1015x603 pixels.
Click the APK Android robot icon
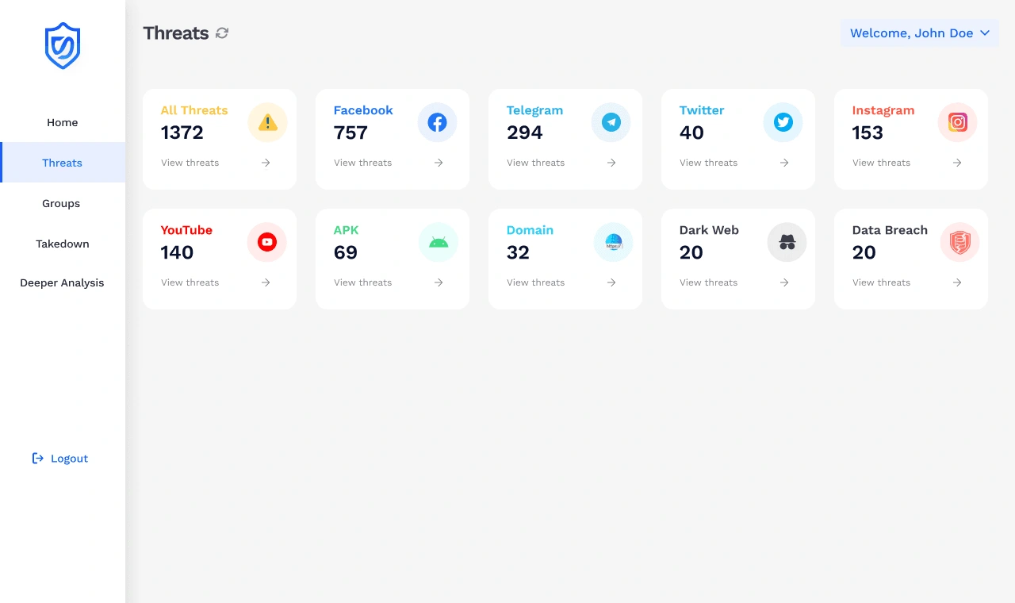[439, 242]
